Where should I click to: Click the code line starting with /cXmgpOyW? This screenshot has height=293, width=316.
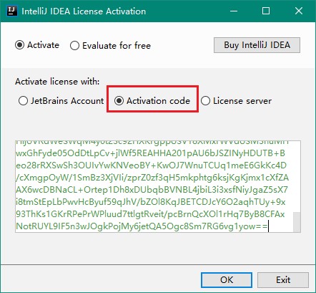pos(152,178)
